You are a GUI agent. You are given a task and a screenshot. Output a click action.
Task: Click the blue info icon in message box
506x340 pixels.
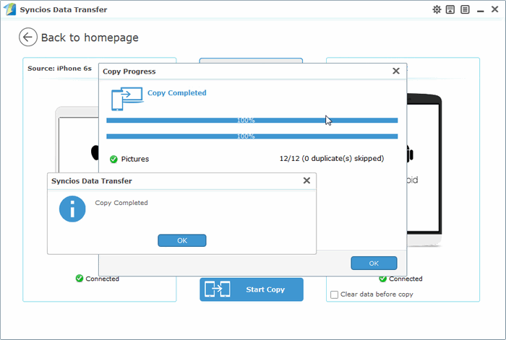pos(72,209)
